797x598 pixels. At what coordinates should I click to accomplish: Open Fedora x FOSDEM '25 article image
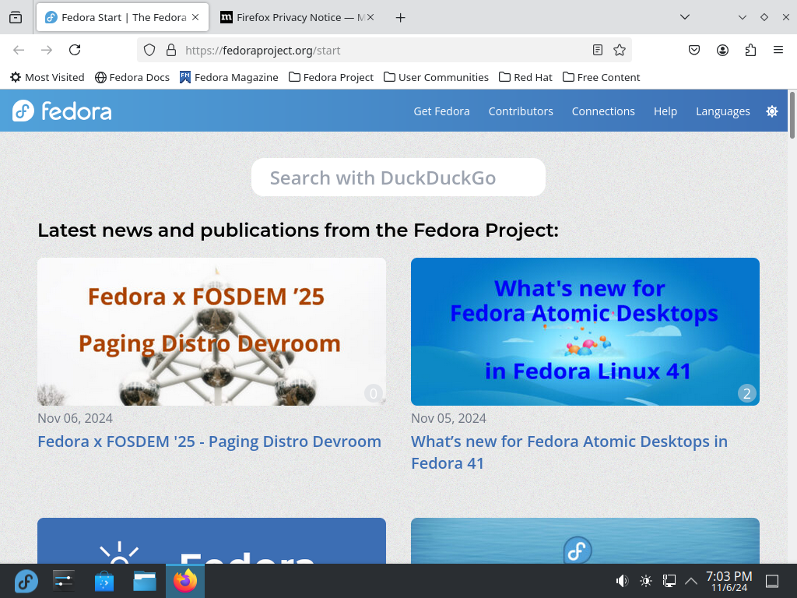pyautogui.click(x=212, y=332)
